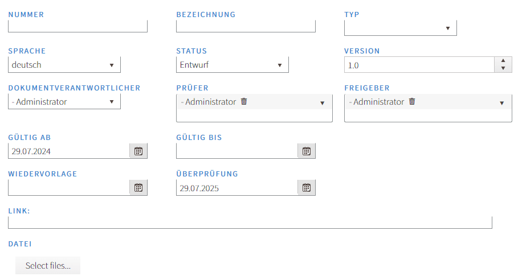This screenshot has width=514, height=276.
Task: Expand the Prüfer selection list arrow
Action: coord(322,103)
